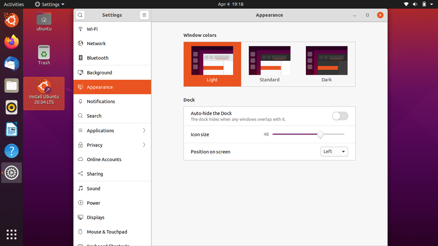Open the clock and calendar menu

click(231, 4)
